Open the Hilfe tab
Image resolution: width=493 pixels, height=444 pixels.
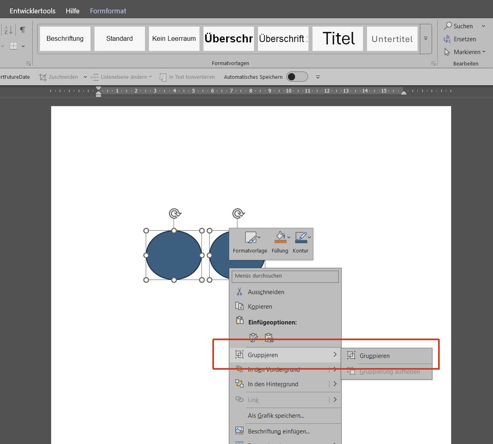(73, 11)
